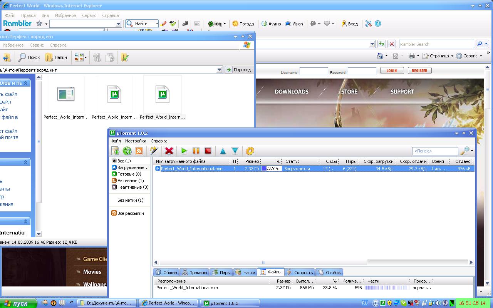This screenshot has height=308, width=493.
Task: Click Найти! button on Rambler toolbar
Action: pyautogui.click(x=142, y=23)
